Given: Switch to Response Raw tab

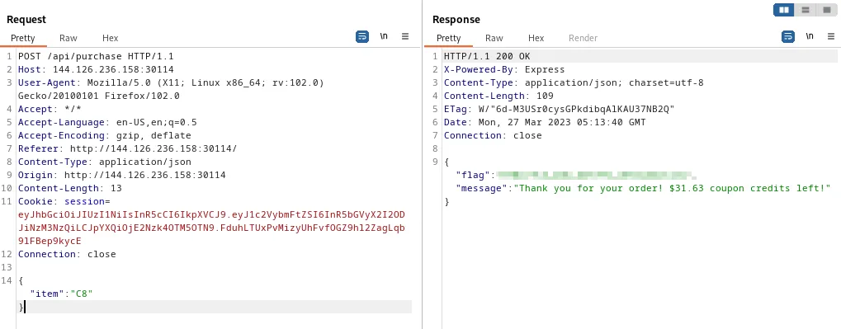Looking at the screenshot, I should point(494,38).
